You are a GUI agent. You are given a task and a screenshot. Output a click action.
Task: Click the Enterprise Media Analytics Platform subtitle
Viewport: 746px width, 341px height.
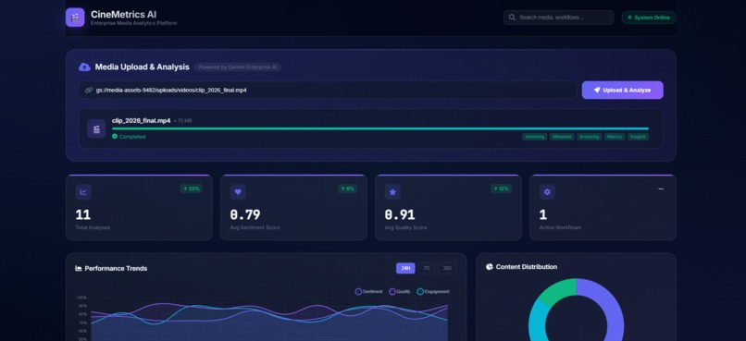pos(133,23)
